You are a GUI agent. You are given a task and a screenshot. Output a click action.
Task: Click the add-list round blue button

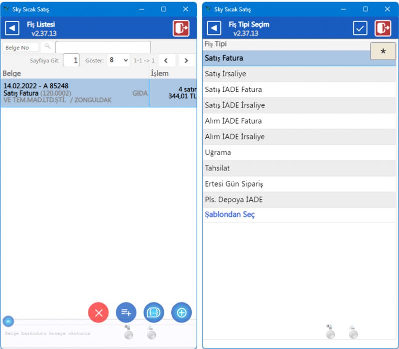point(126,313)
